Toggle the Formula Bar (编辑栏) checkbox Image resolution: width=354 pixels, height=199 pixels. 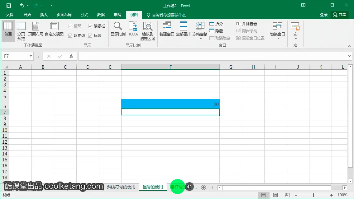click(90, 26)
